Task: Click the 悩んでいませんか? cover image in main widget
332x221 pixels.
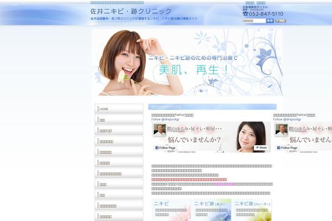Action: point(211,137)
